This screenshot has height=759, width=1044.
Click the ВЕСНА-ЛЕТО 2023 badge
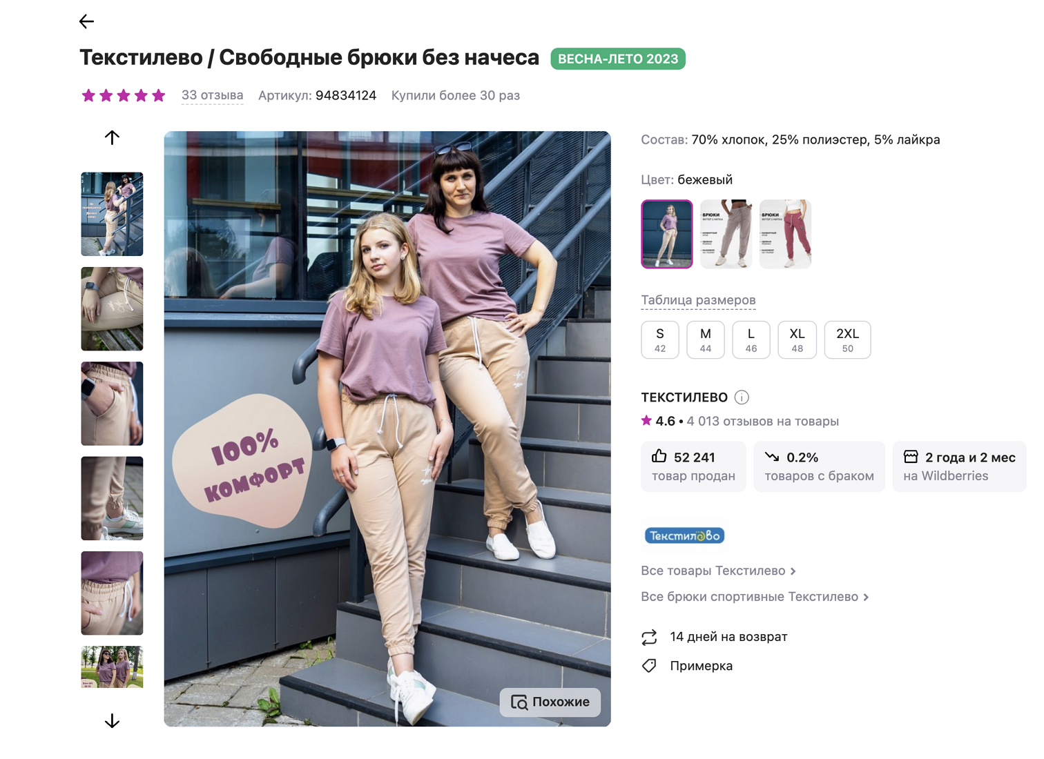617,59
